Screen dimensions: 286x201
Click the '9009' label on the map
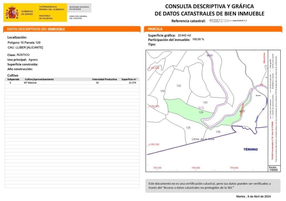coord(210,56)
